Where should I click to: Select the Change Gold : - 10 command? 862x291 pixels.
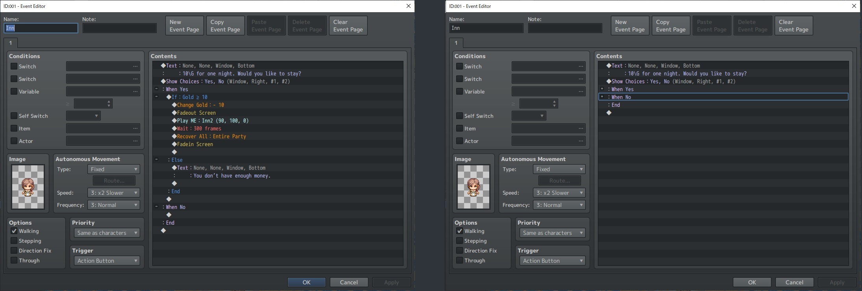(x=278, y=105)
